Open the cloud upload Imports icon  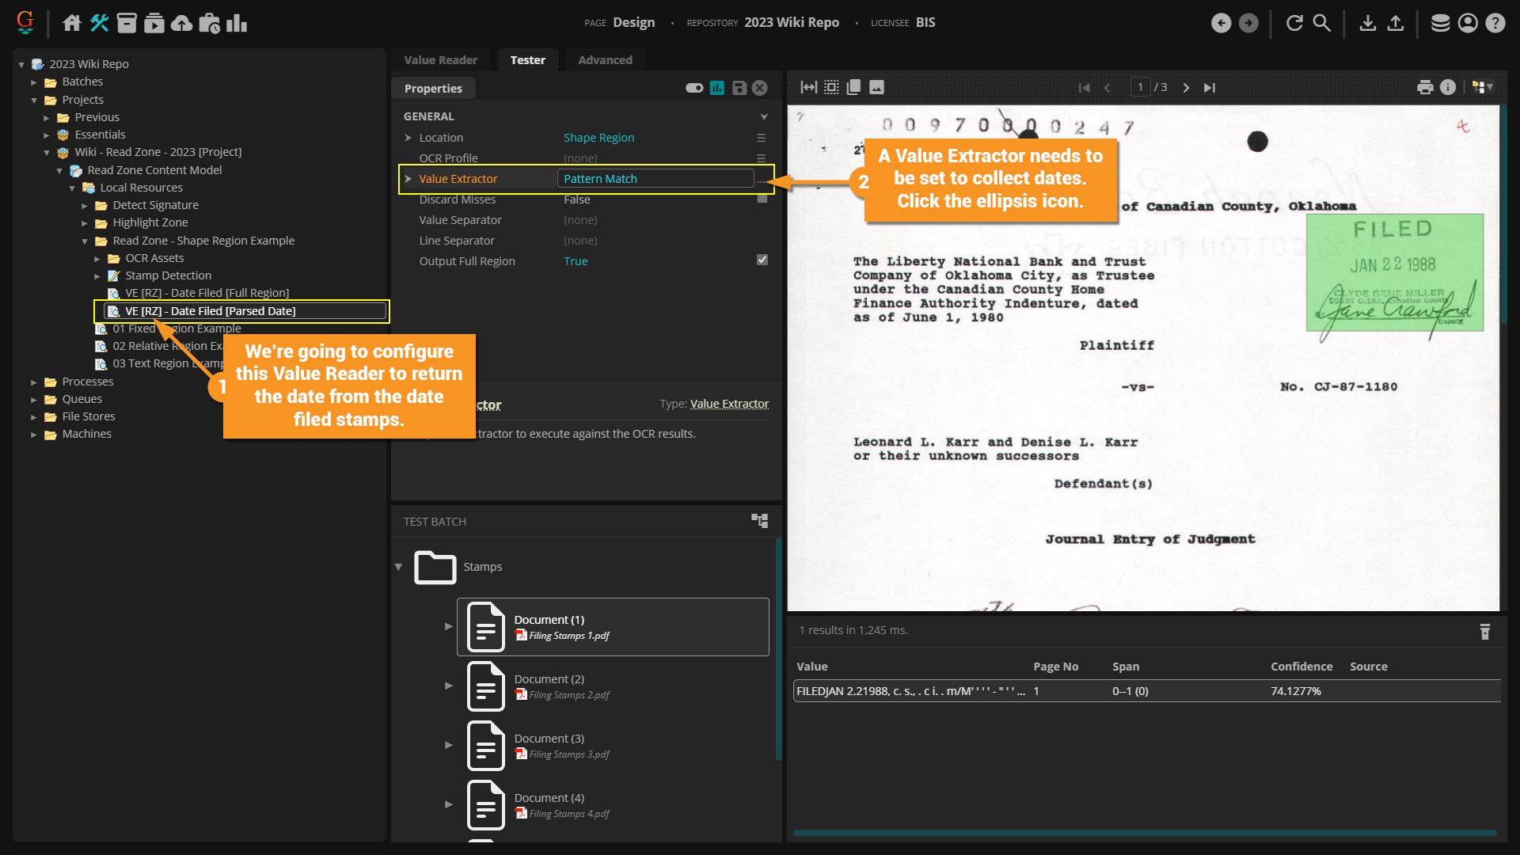182,23
